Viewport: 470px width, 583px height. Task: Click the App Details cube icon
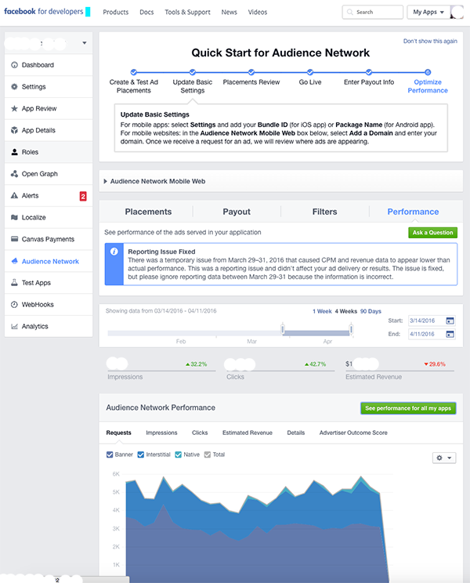click(14, 130)
